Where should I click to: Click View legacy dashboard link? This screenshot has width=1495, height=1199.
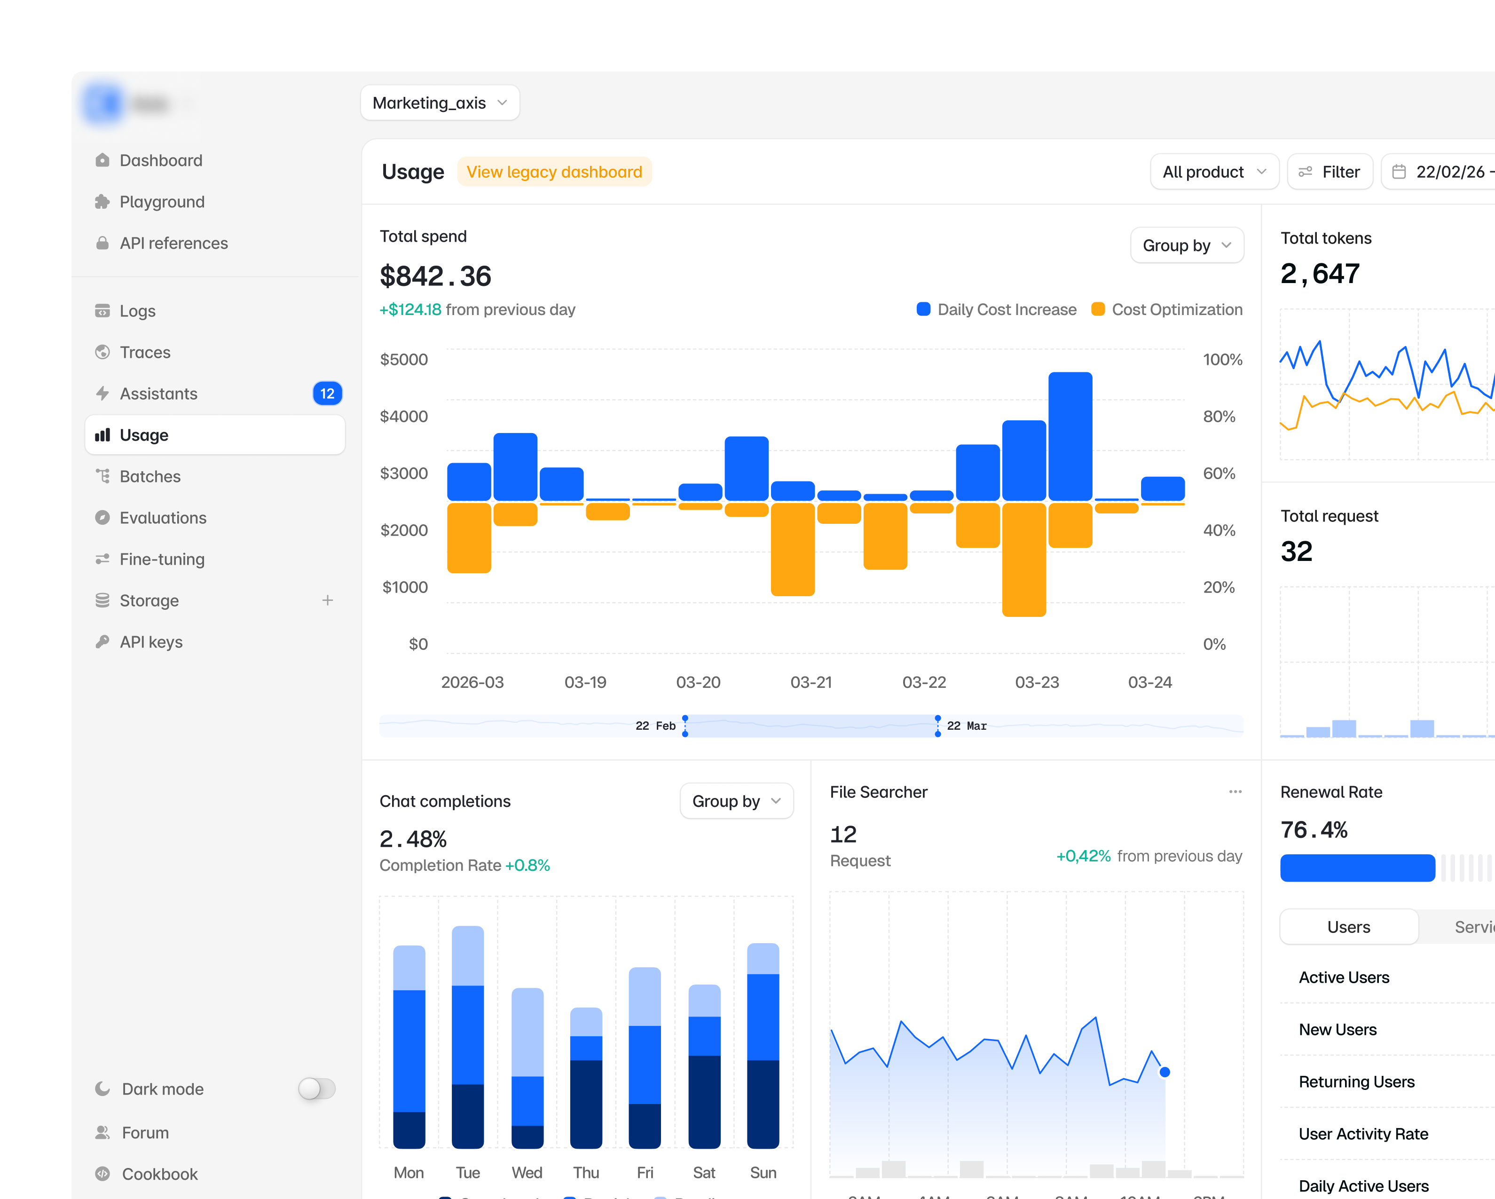554,172
